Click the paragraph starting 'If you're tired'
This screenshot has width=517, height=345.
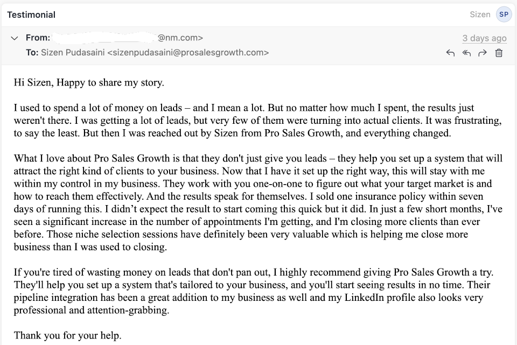click(x=254, y=291)
